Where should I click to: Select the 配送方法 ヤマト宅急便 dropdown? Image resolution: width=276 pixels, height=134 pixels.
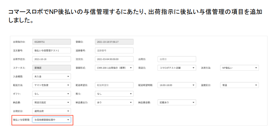tap(52, 85)
